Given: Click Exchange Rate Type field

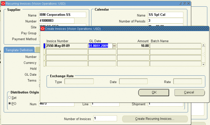Looking at the screenshot, I should (79, 81).
